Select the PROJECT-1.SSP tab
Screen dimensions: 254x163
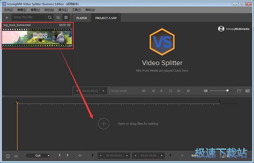[106, 18]
